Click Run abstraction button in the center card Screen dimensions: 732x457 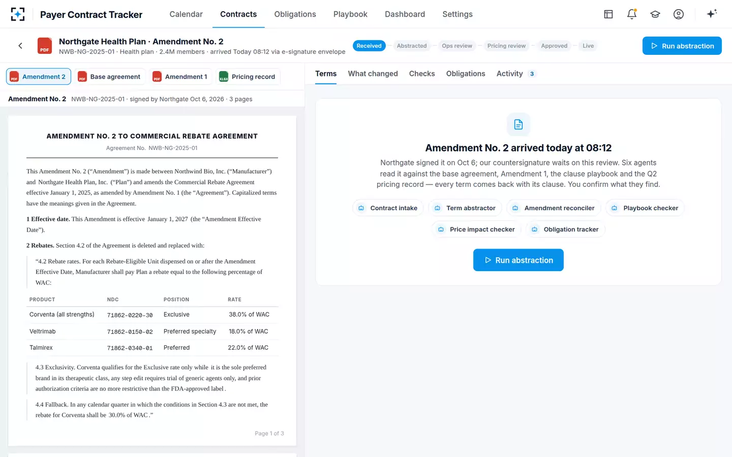[x=518, y=260]
